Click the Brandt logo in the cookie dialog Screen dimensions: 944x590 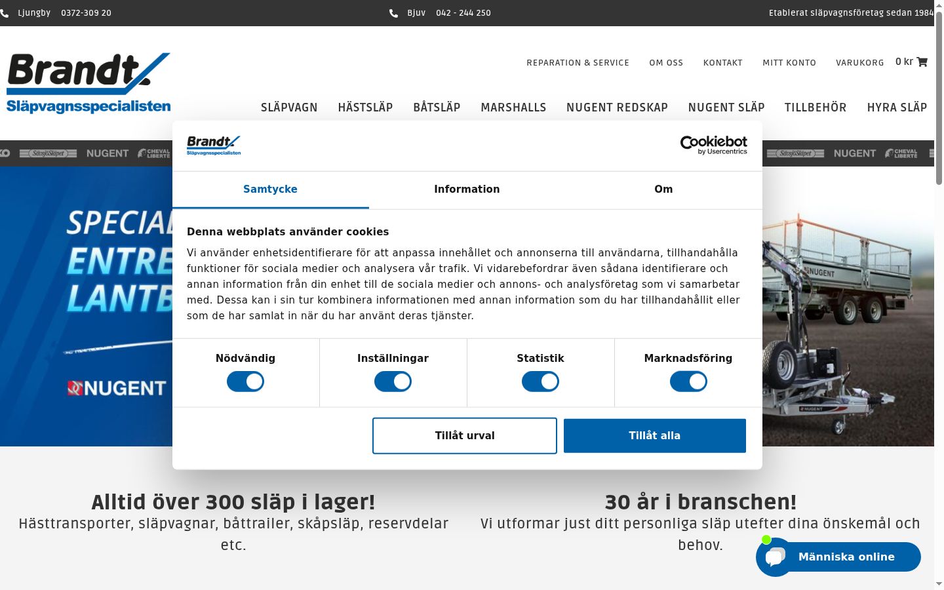[214, 145]
